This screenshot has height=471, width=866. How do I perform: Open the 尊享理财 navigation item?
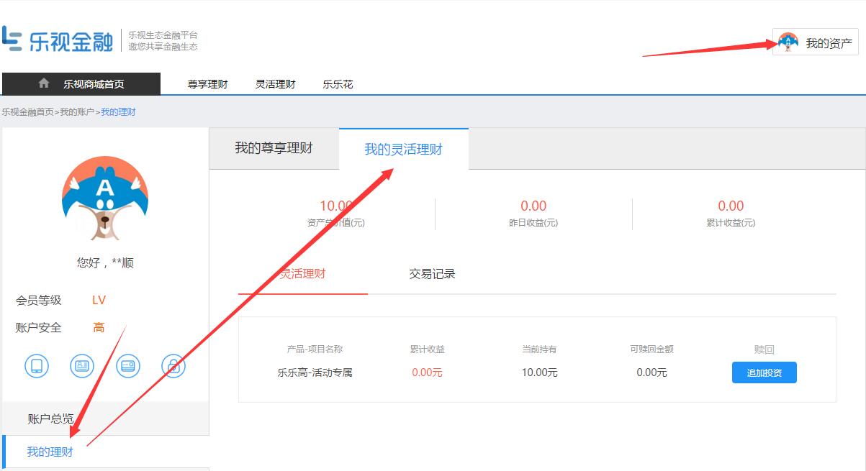[x=208, y=84]
